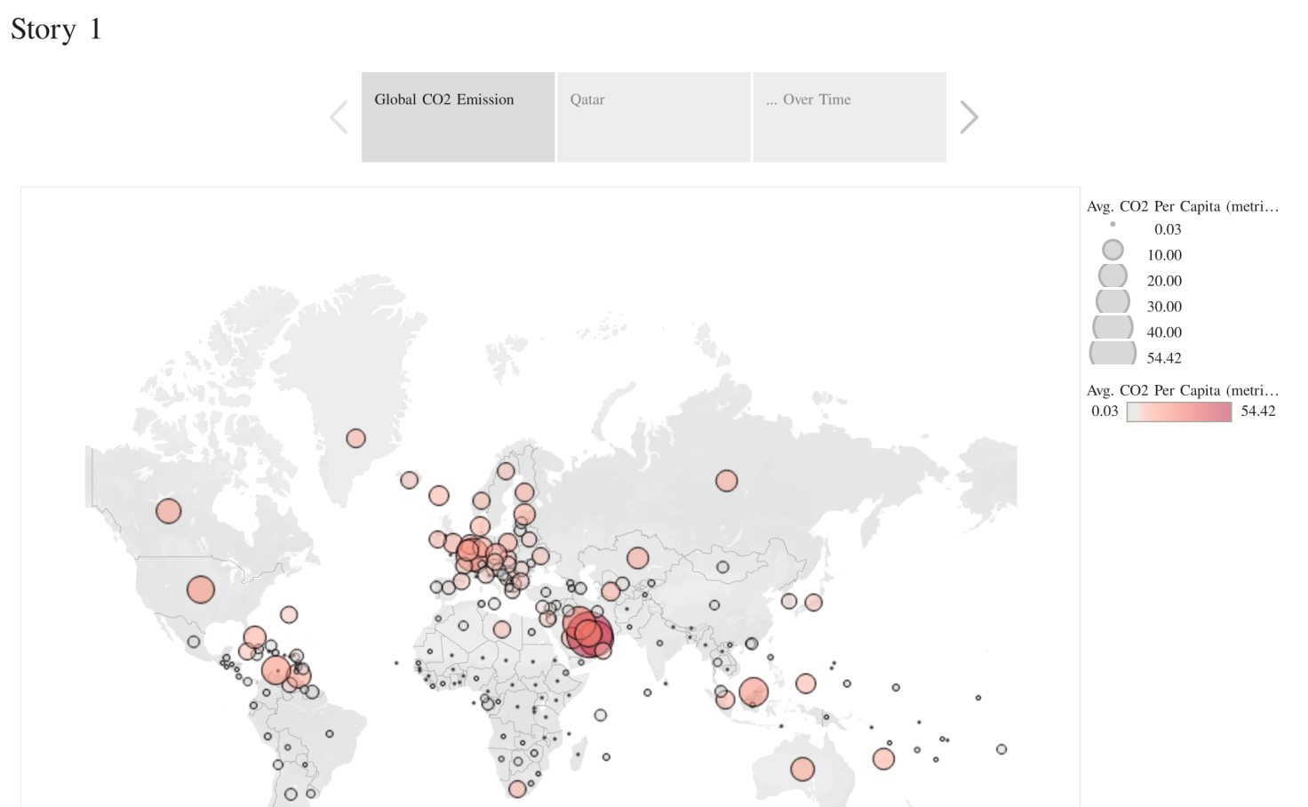Advance with the next story point arrow

tap(969, 117)
